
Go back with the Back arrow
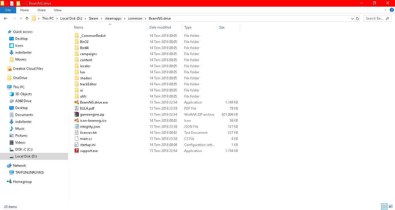(5, 18)
